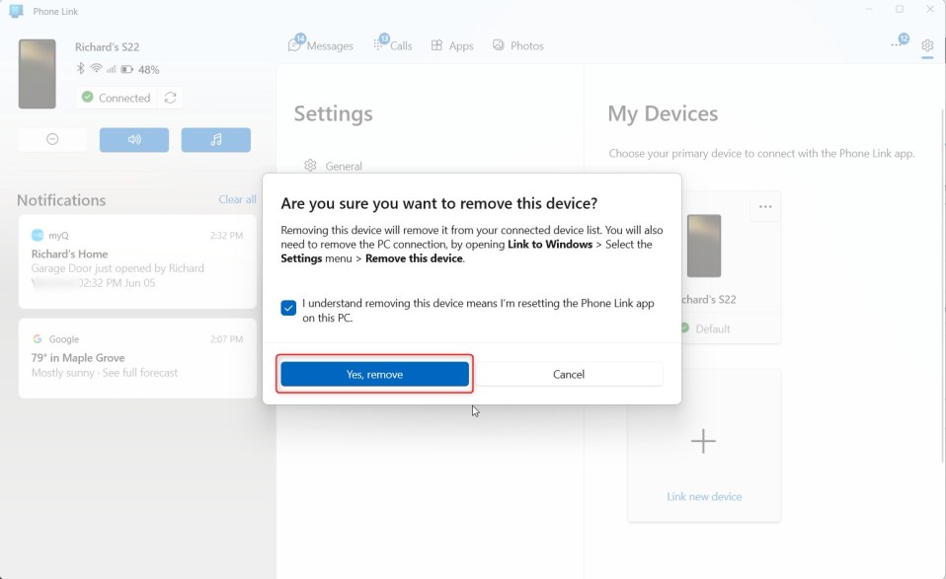Toggle Do Not Disturb on phone
The image size is (946, 579).
coord(52,139)
